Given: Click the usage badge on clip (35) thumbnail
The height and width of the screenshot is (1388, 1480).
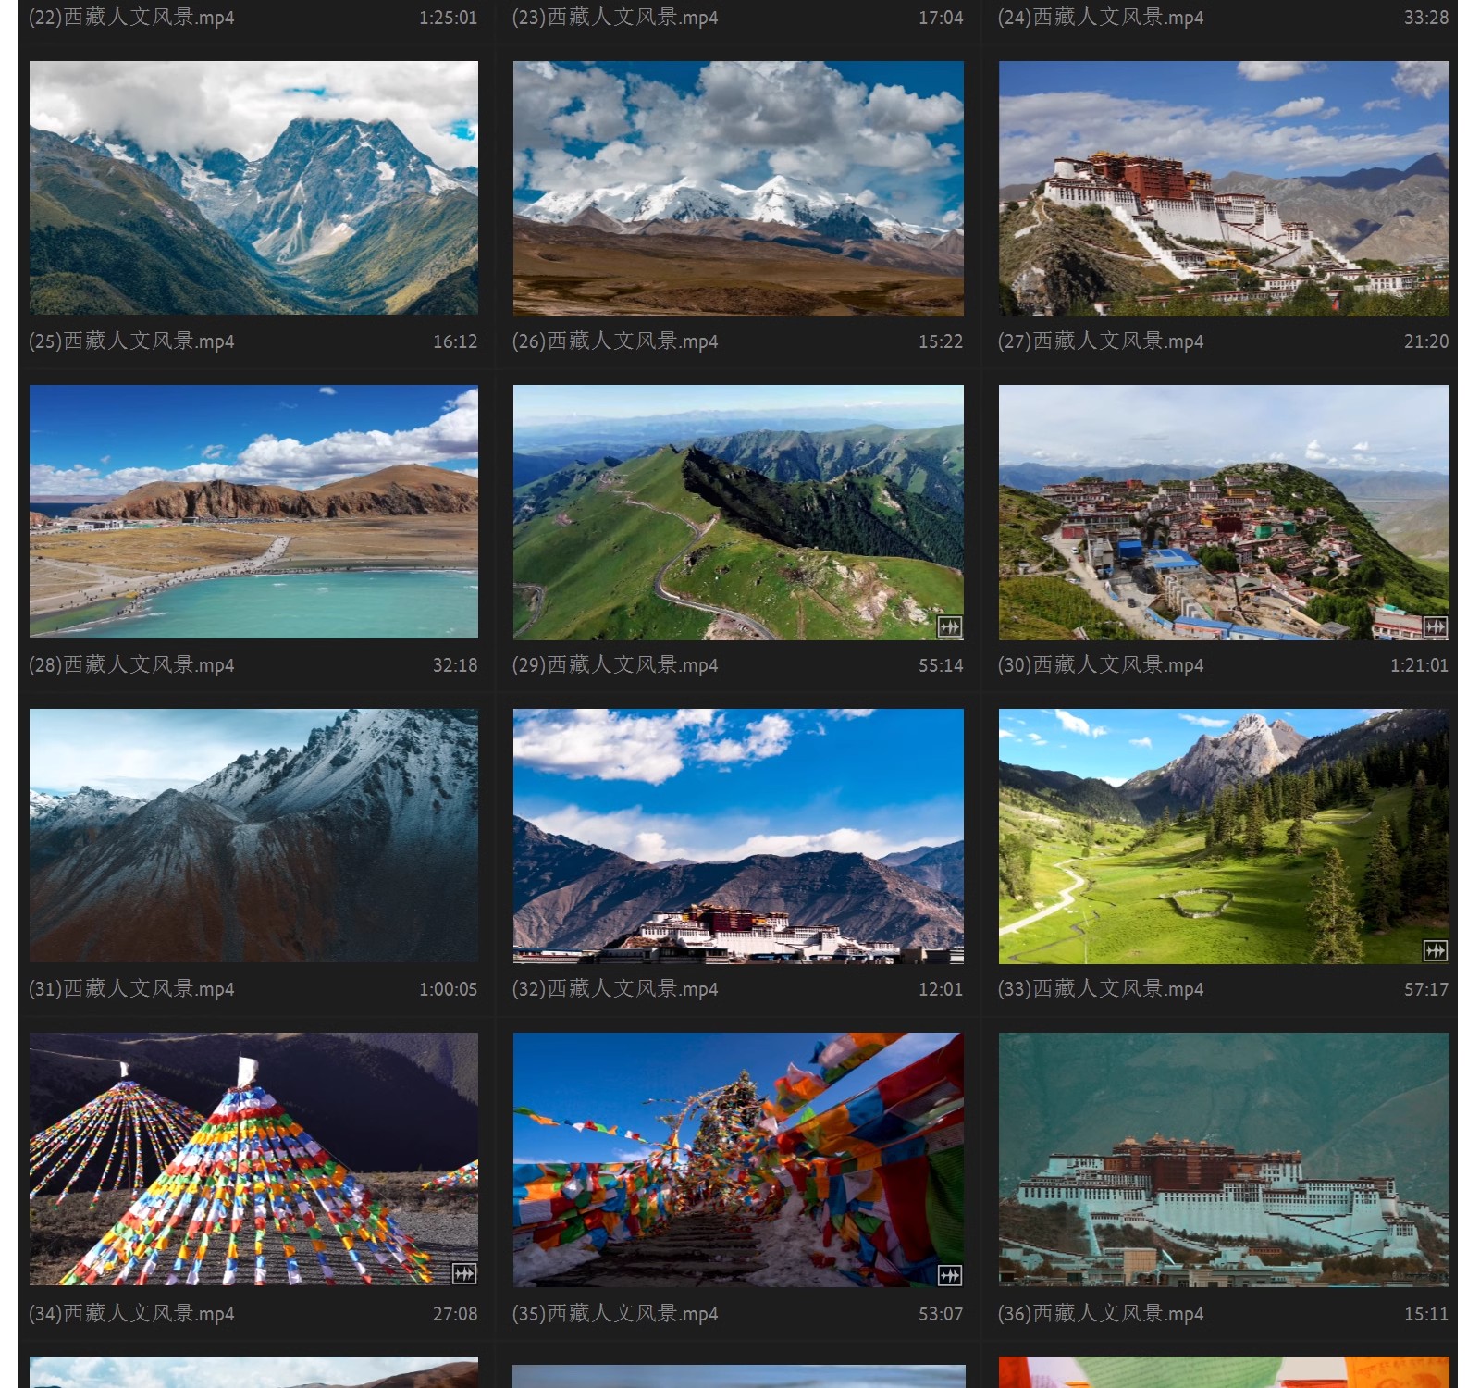Looking at the screenshot, I should [x=950, y=1275].
